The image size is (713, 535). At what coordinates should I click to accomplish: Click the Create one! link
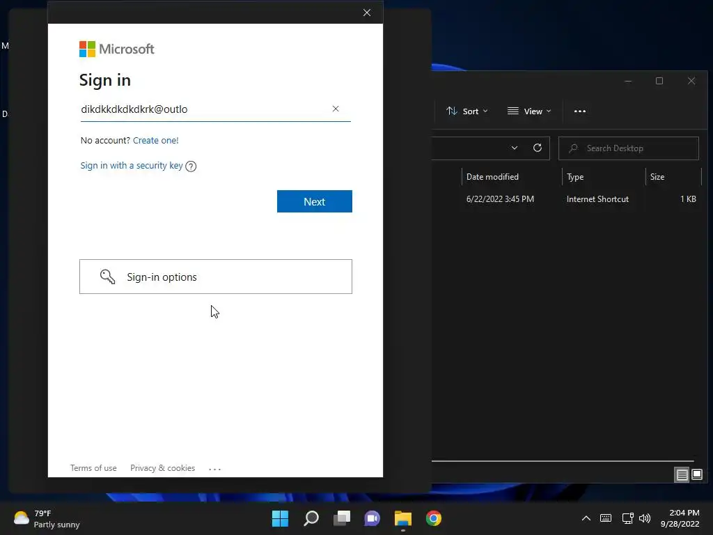[x=155, y=141]
